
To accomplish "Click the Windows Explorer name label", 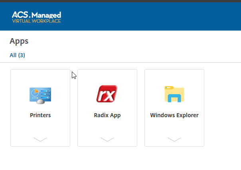I will coord(174,116).
